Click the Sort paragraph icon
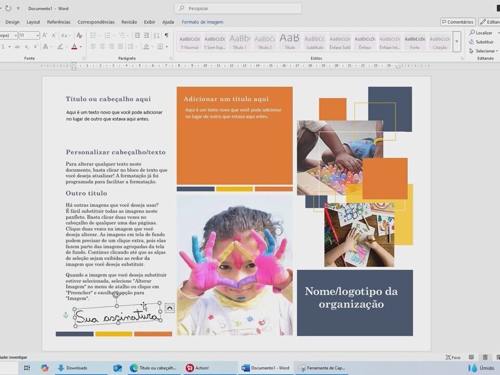 coord(156,35)
